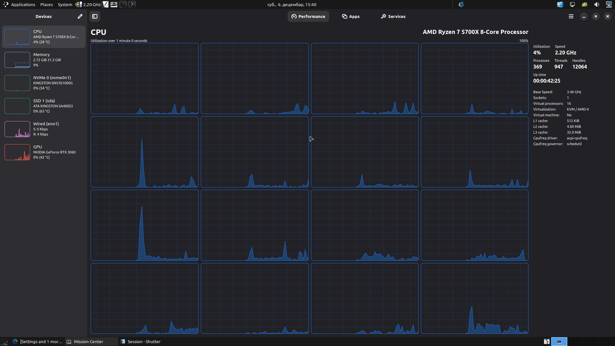
Task: Open the System menu
Action: [65, 4]
